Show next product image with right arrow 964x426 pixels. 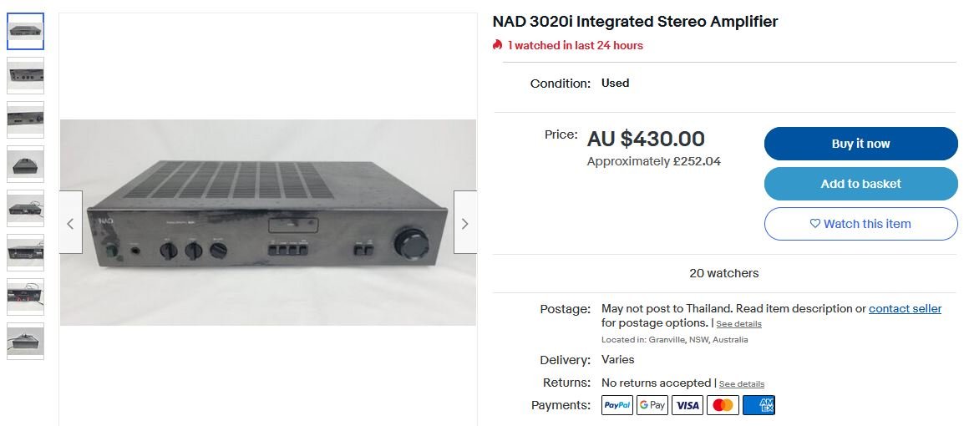point(465,223)
